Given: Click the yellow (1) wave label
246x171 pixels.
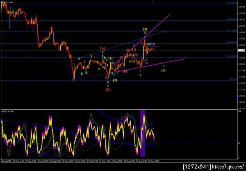Looking at the screenshot, I should 110,59.
